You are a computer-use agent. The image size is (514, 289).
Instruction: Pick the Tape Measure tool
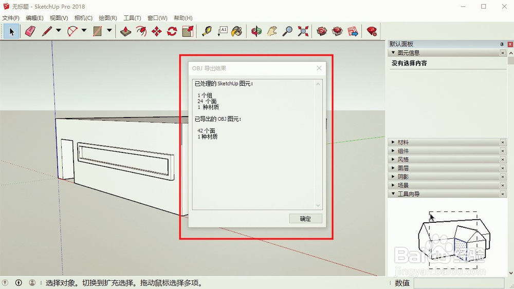point(207,31)
